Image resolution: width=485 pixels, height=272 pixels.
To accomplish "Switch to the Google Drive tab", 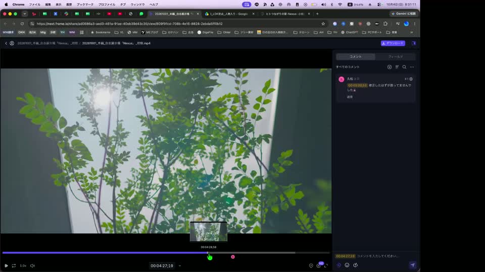I will point(229,14).
